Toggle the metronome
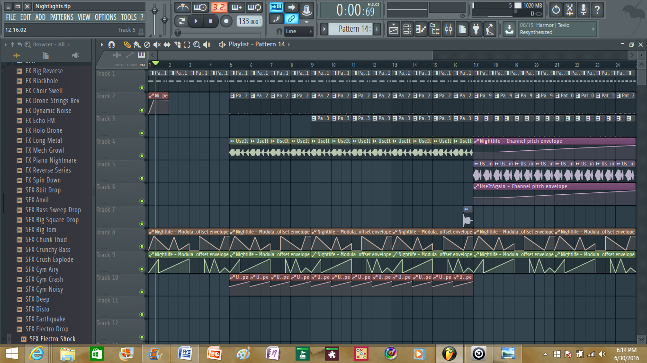 click(x=183, y=8)
